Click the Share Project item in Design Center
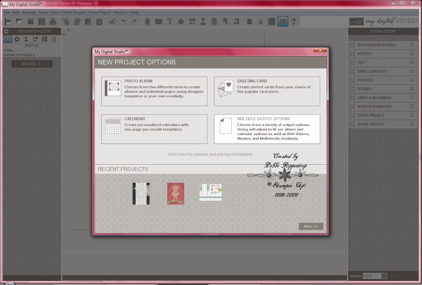Screen dimensions: 422x285 coord(383,124)
